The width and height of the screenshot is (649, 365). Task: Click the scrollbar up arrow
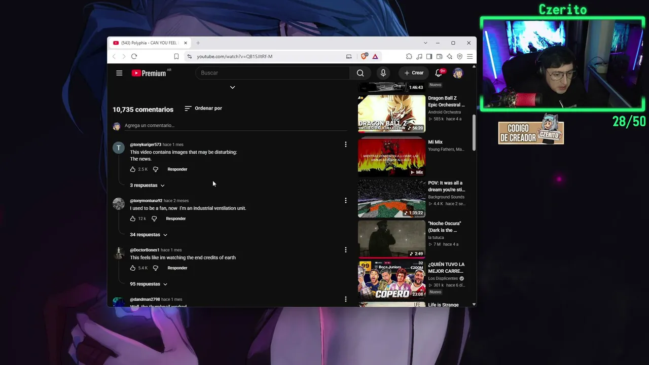pos(474,66)
